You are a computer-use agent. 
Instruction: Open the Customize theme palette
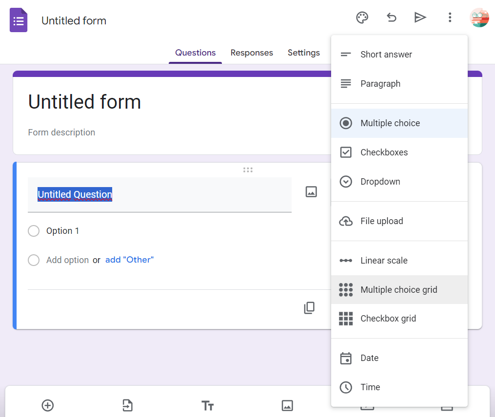coord(362,18)
